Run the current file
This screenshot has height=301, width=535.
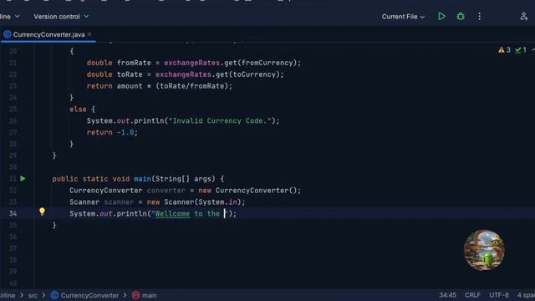(x=441, y=17)
